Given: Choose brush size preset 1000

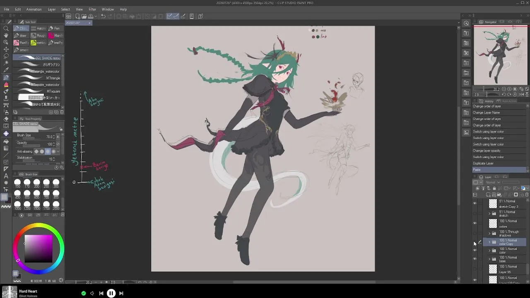Looking at the screenshot, I should point(17,206).
